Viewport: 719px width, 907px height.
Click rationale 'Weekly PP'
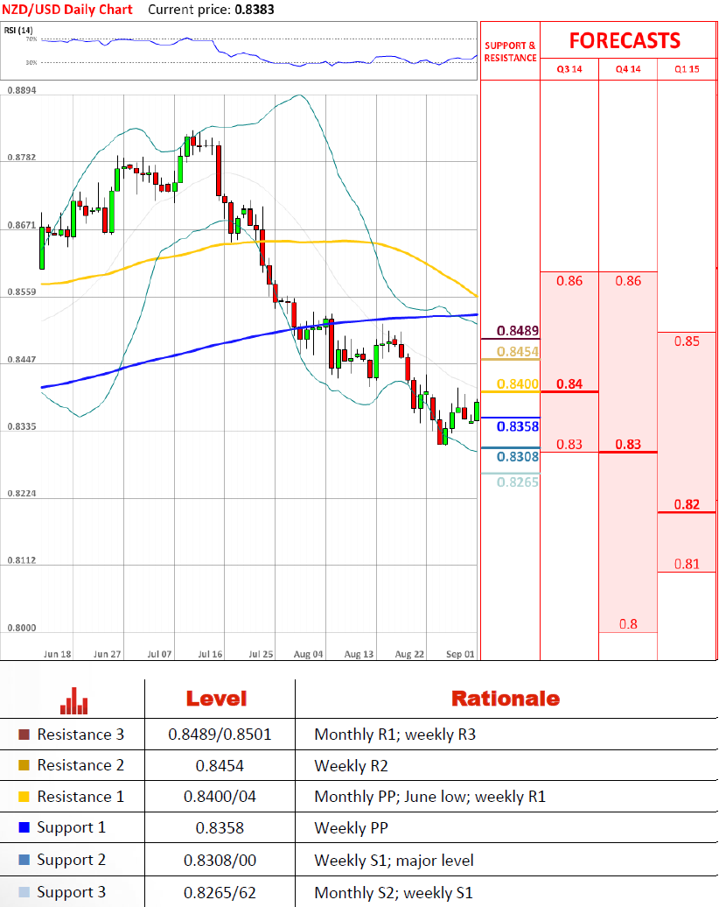352,828
